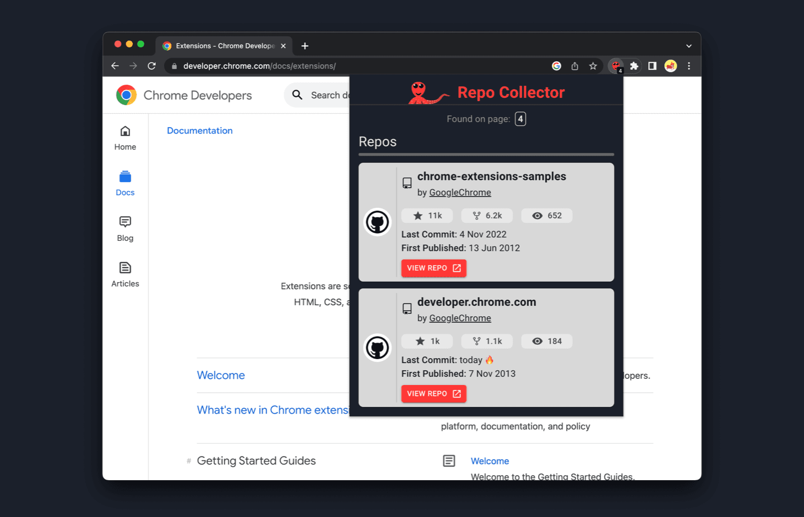Click the GitHub octocat avatar on chrome-extensions-samples

pyautogui.click(x=377, y=222)
